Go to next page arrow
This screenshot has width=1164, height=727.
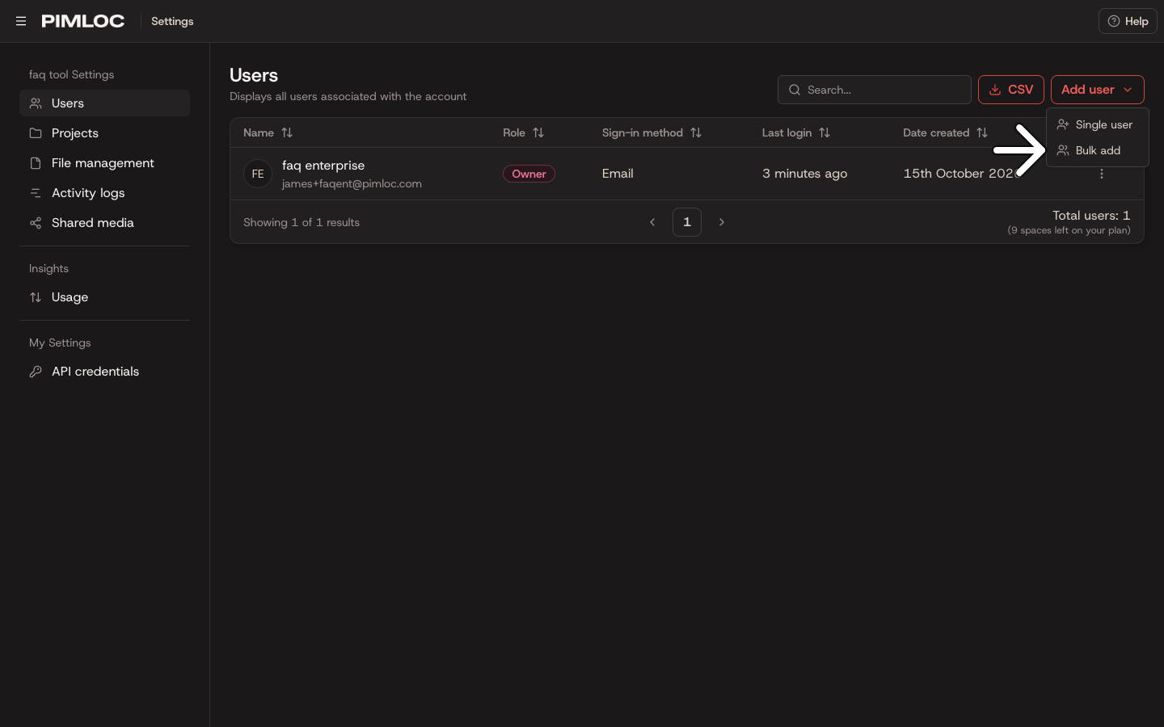tap(722, 222)
